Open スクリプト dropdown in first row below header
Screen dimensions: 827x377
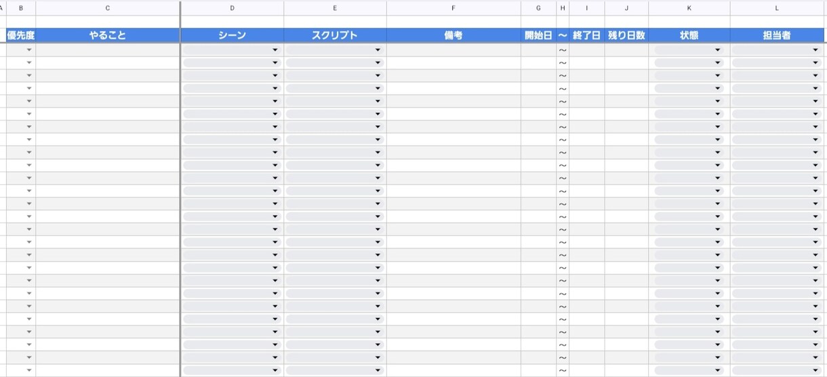click(378, 50)
